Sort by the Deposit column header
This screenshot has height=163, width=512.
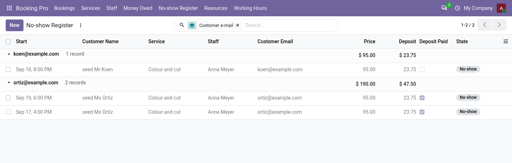(407, 41)
